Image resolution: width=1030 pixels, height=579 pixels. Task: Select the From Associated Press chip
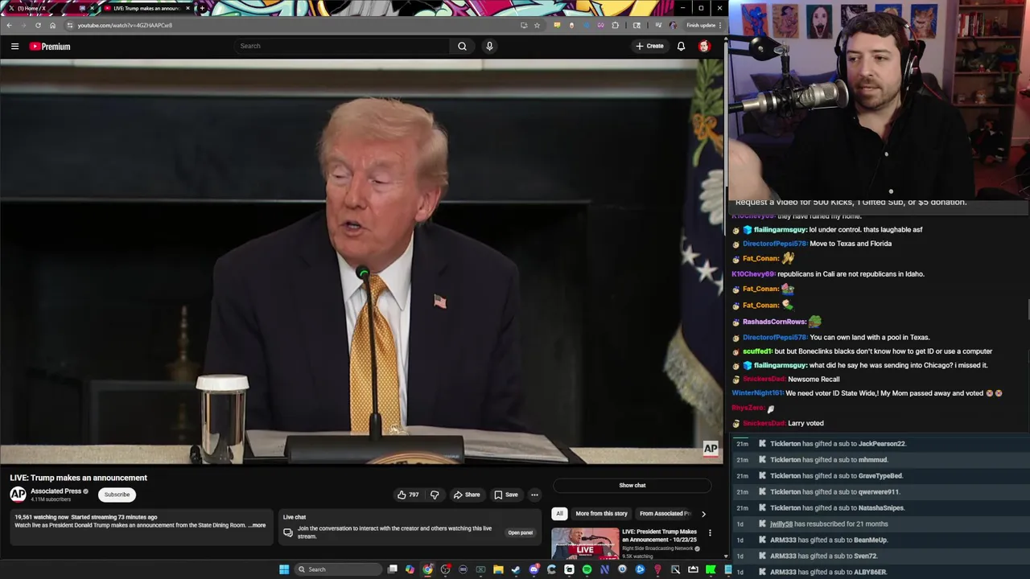point(665,513)
